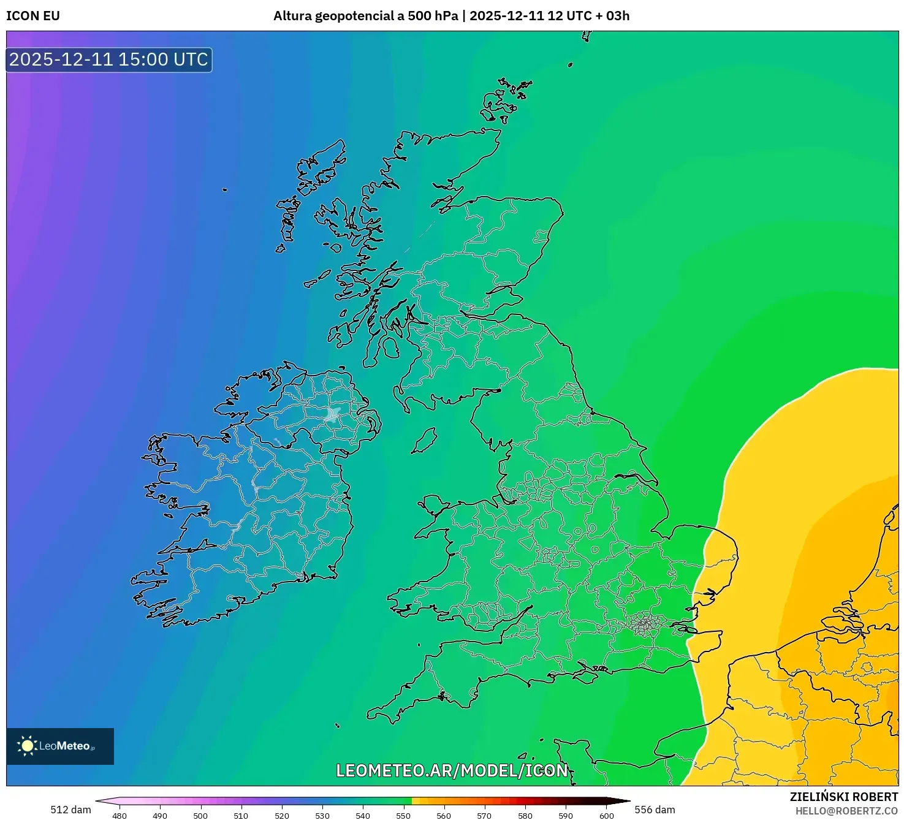Image resolution: width=904 pixels, height=820 pixels.
Task: Click the 556 dam scale label
Action: [655, 810]
